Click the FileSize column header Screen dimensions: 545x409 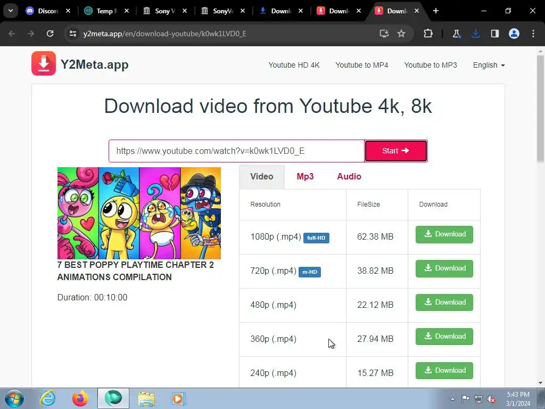[x=368, y=204]
